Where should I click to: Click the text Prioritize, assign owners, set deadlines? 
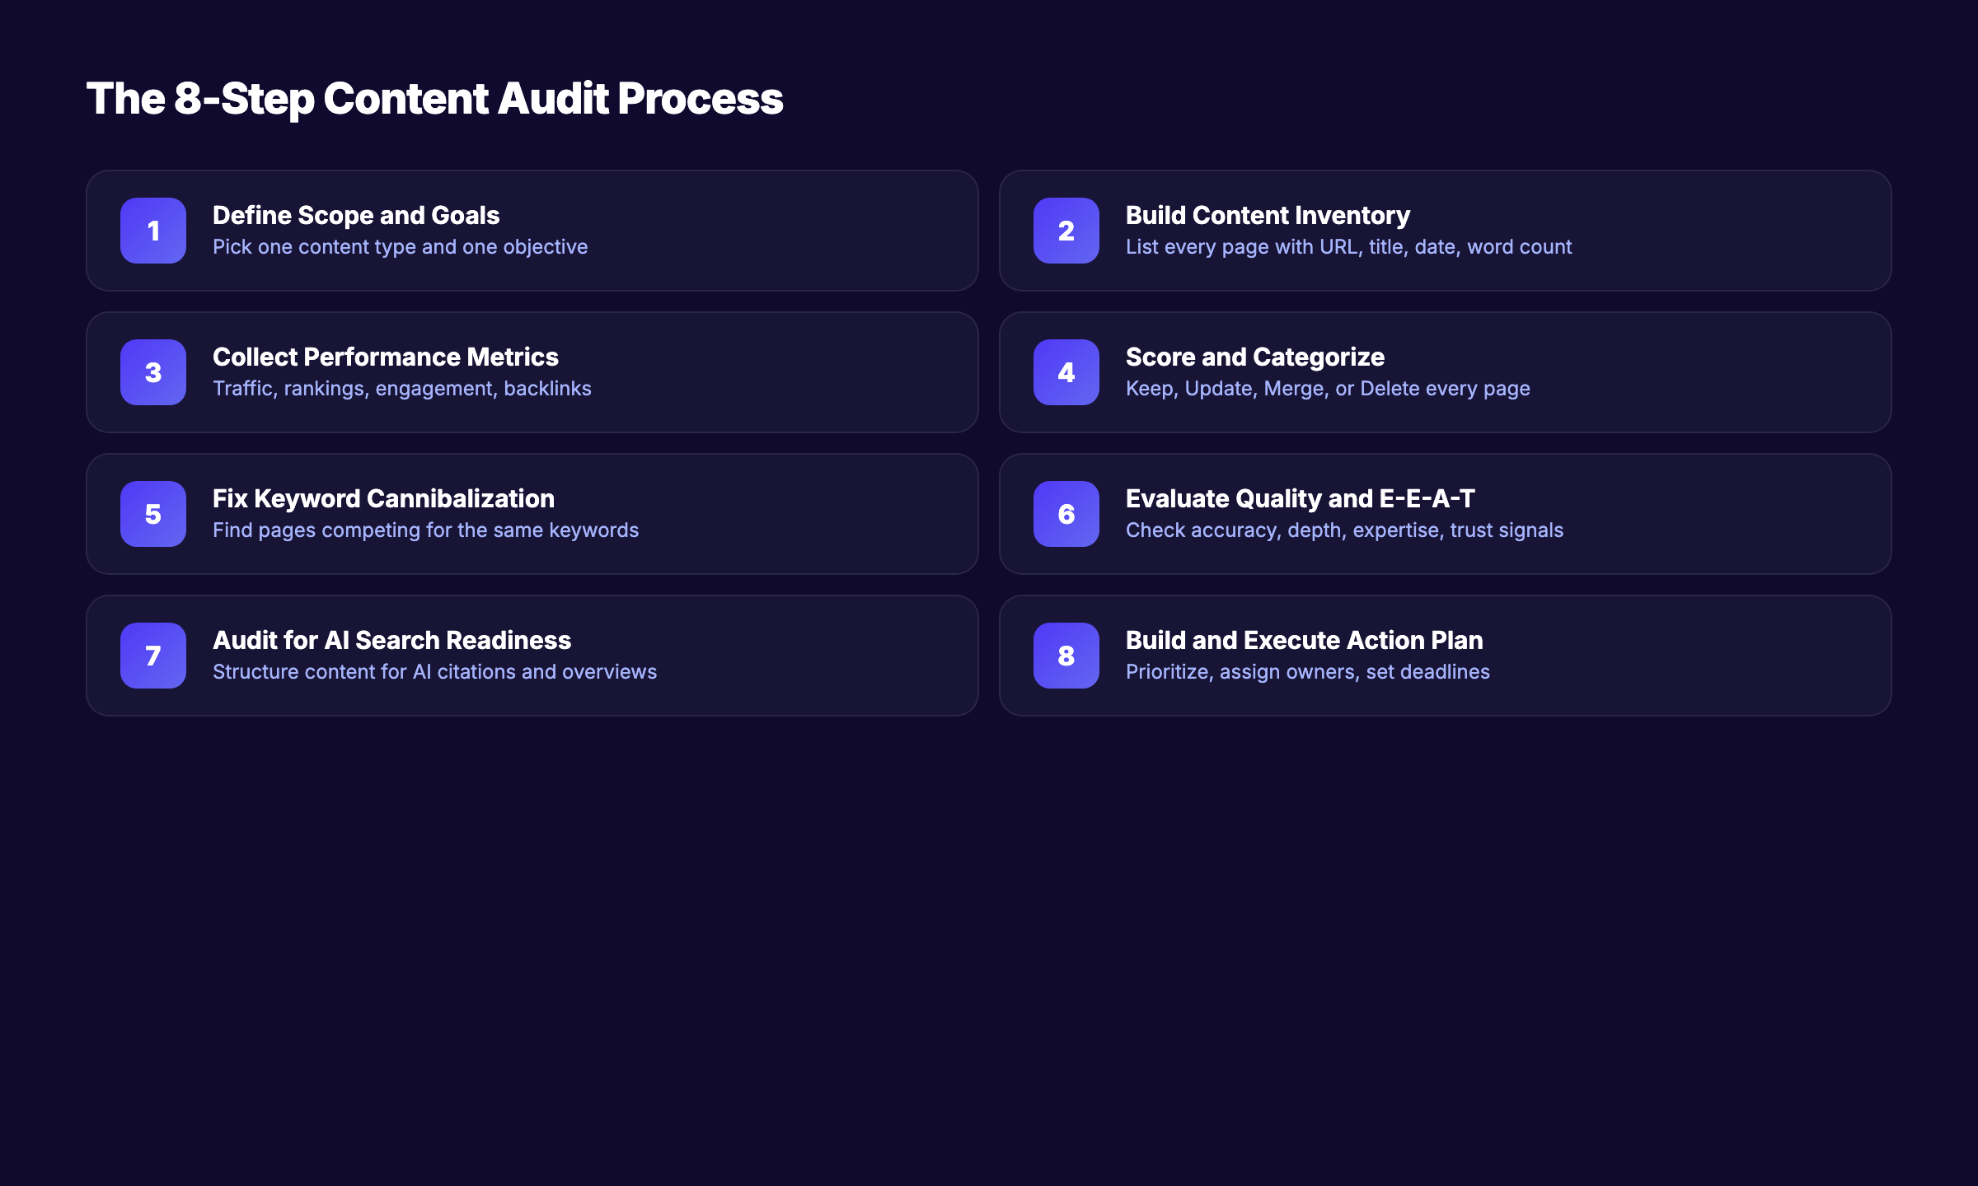1308,671
